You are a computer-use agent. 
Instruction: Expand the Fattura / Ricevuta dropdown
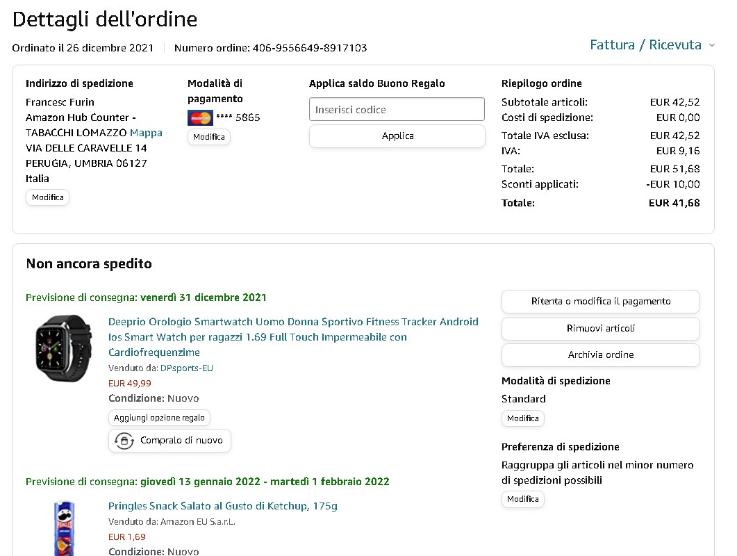(x=652, y=45)
